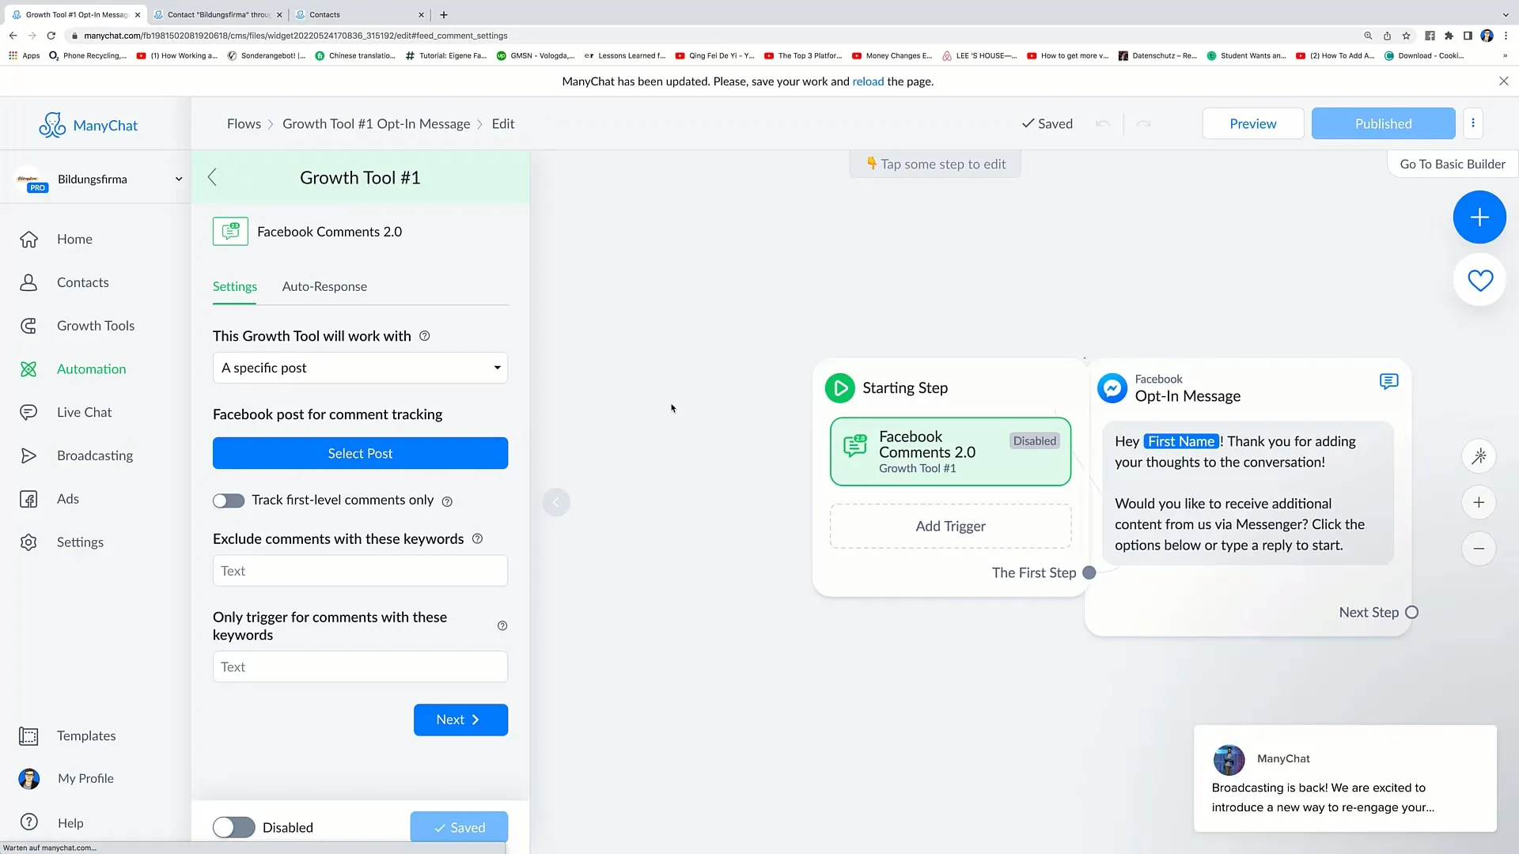Open Live Chat section

(x=84, y=412)
